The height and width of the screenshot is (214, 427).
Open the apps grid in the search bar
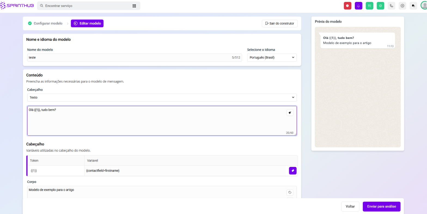click(134, 6)
